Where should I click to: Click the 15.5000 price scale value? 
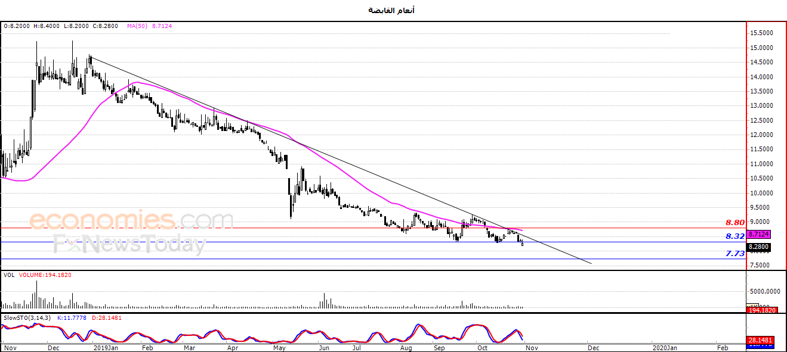[x=762, y=33]
